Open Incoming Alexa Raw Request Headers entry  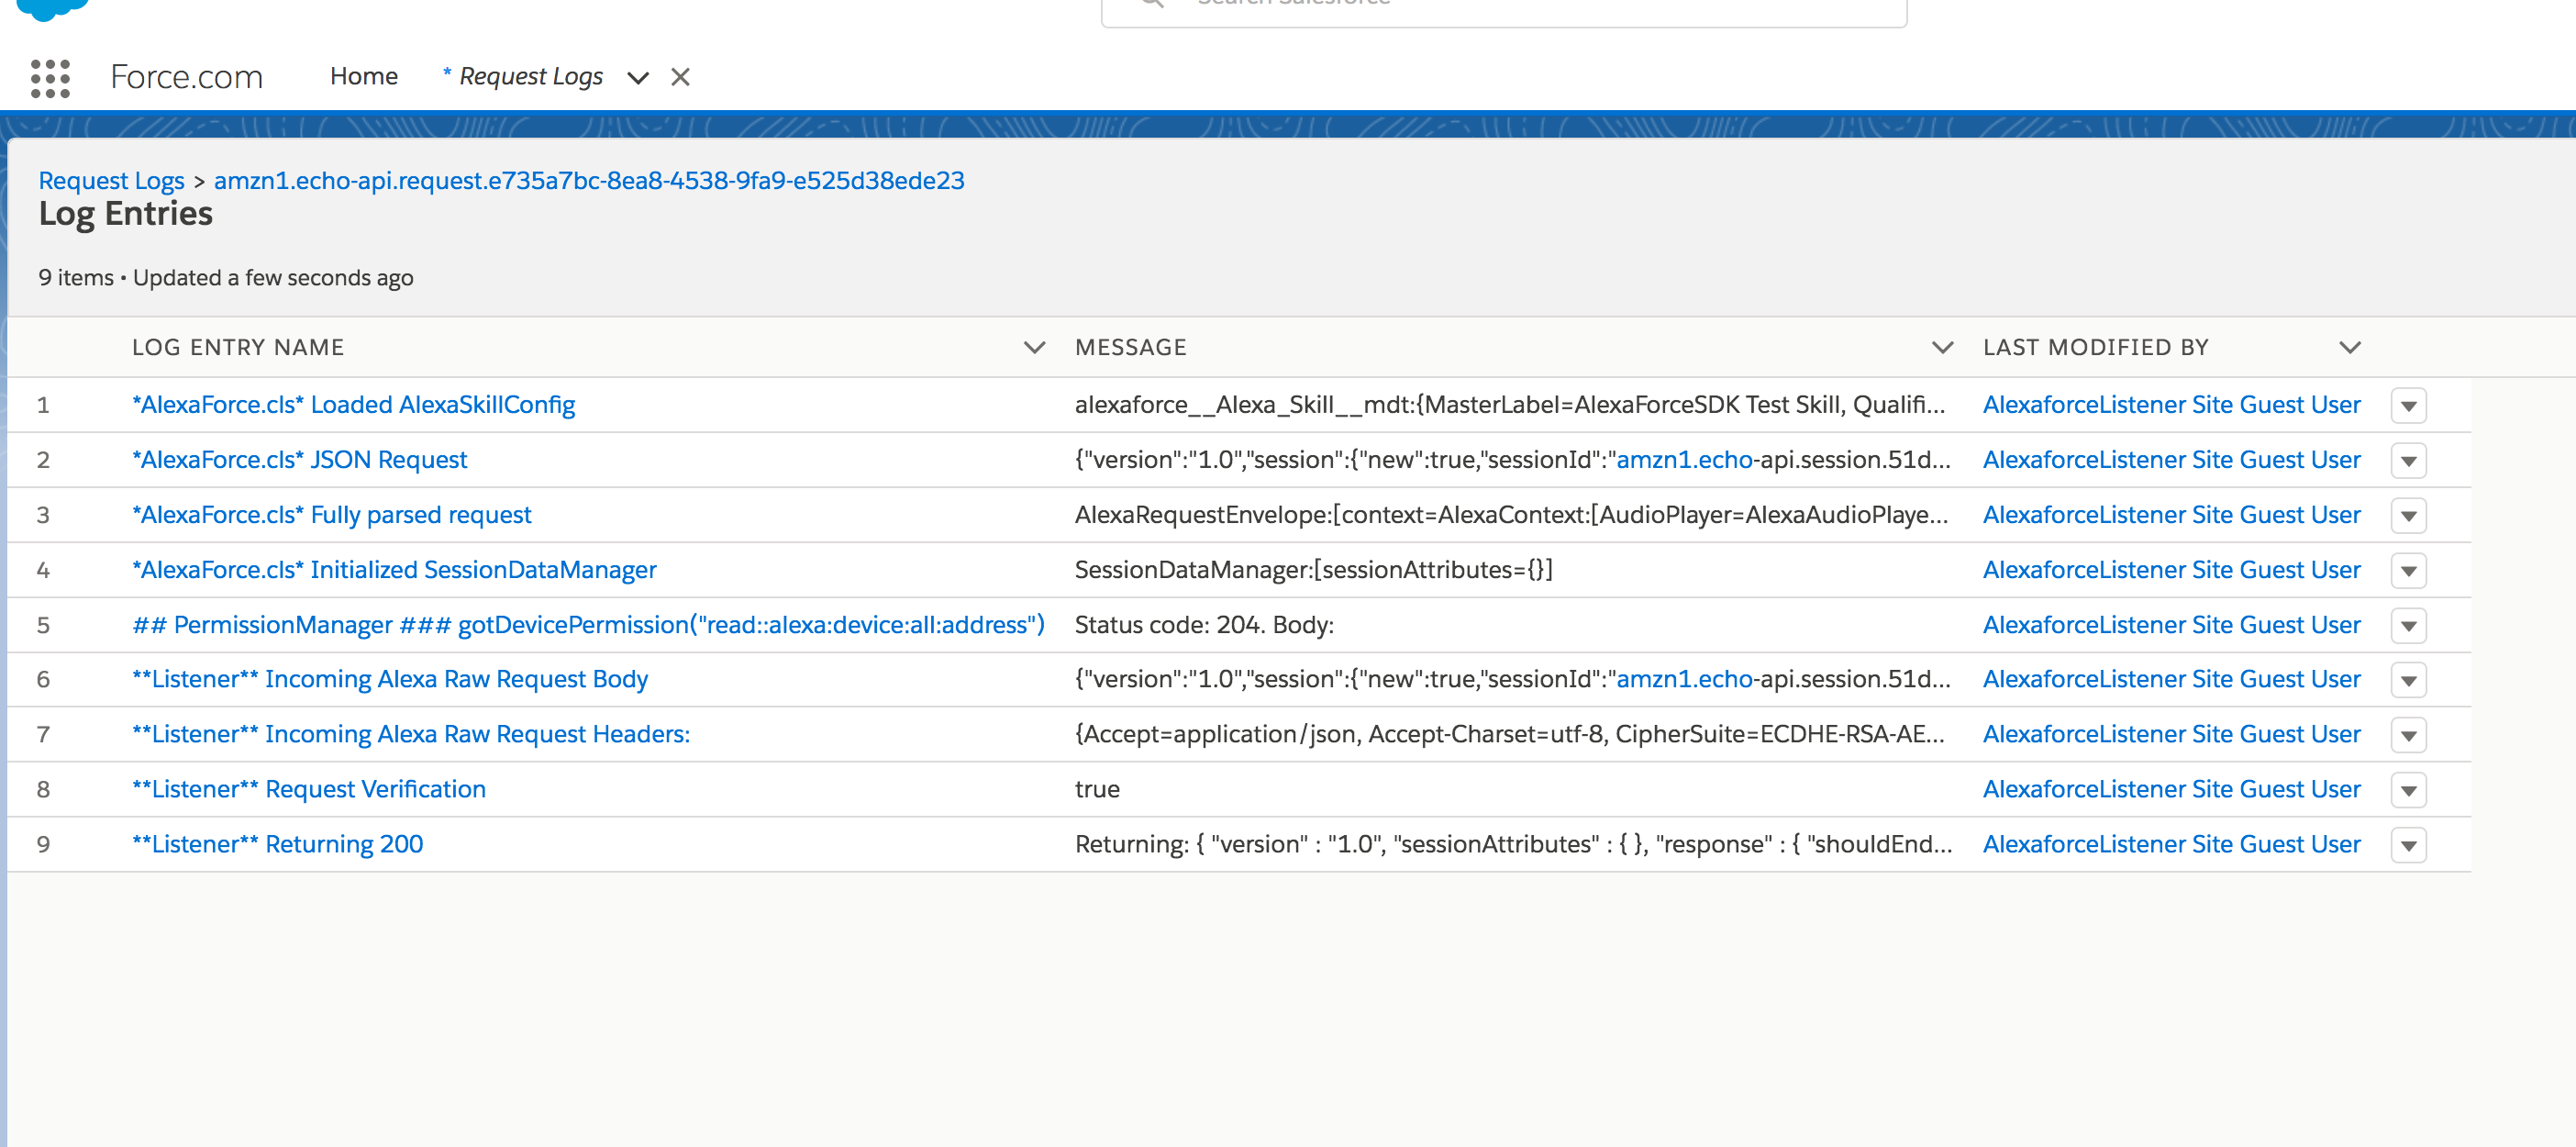click(411, 733)
